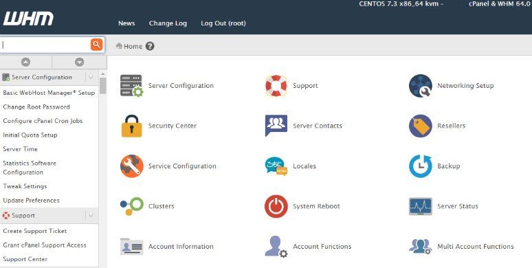
Task: Focus the sidebar search input field
Action: click(45, 45)
